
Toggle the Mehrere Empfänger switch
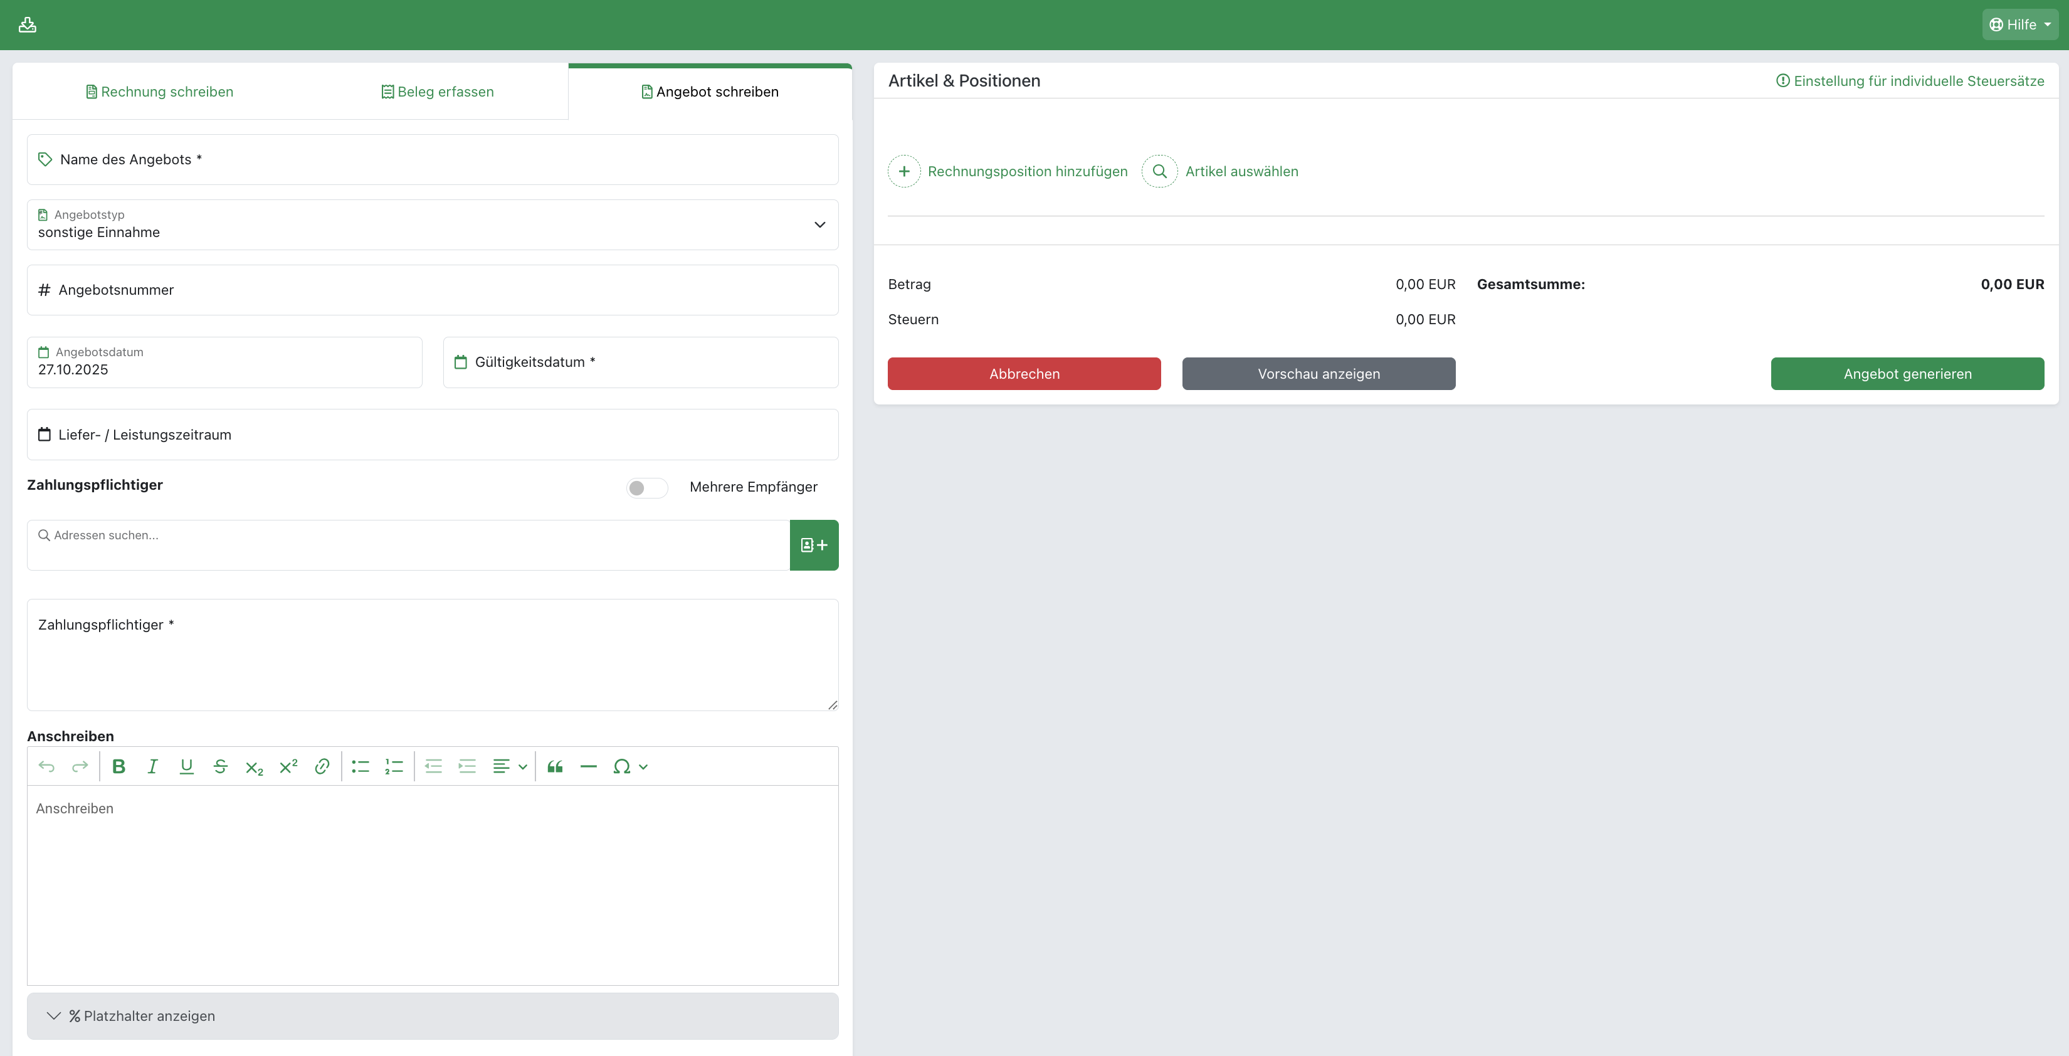tap(646, 487)
